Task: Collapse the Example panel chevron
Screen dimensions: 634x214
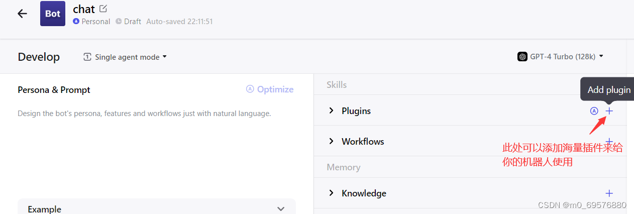Action: point(281,208)
